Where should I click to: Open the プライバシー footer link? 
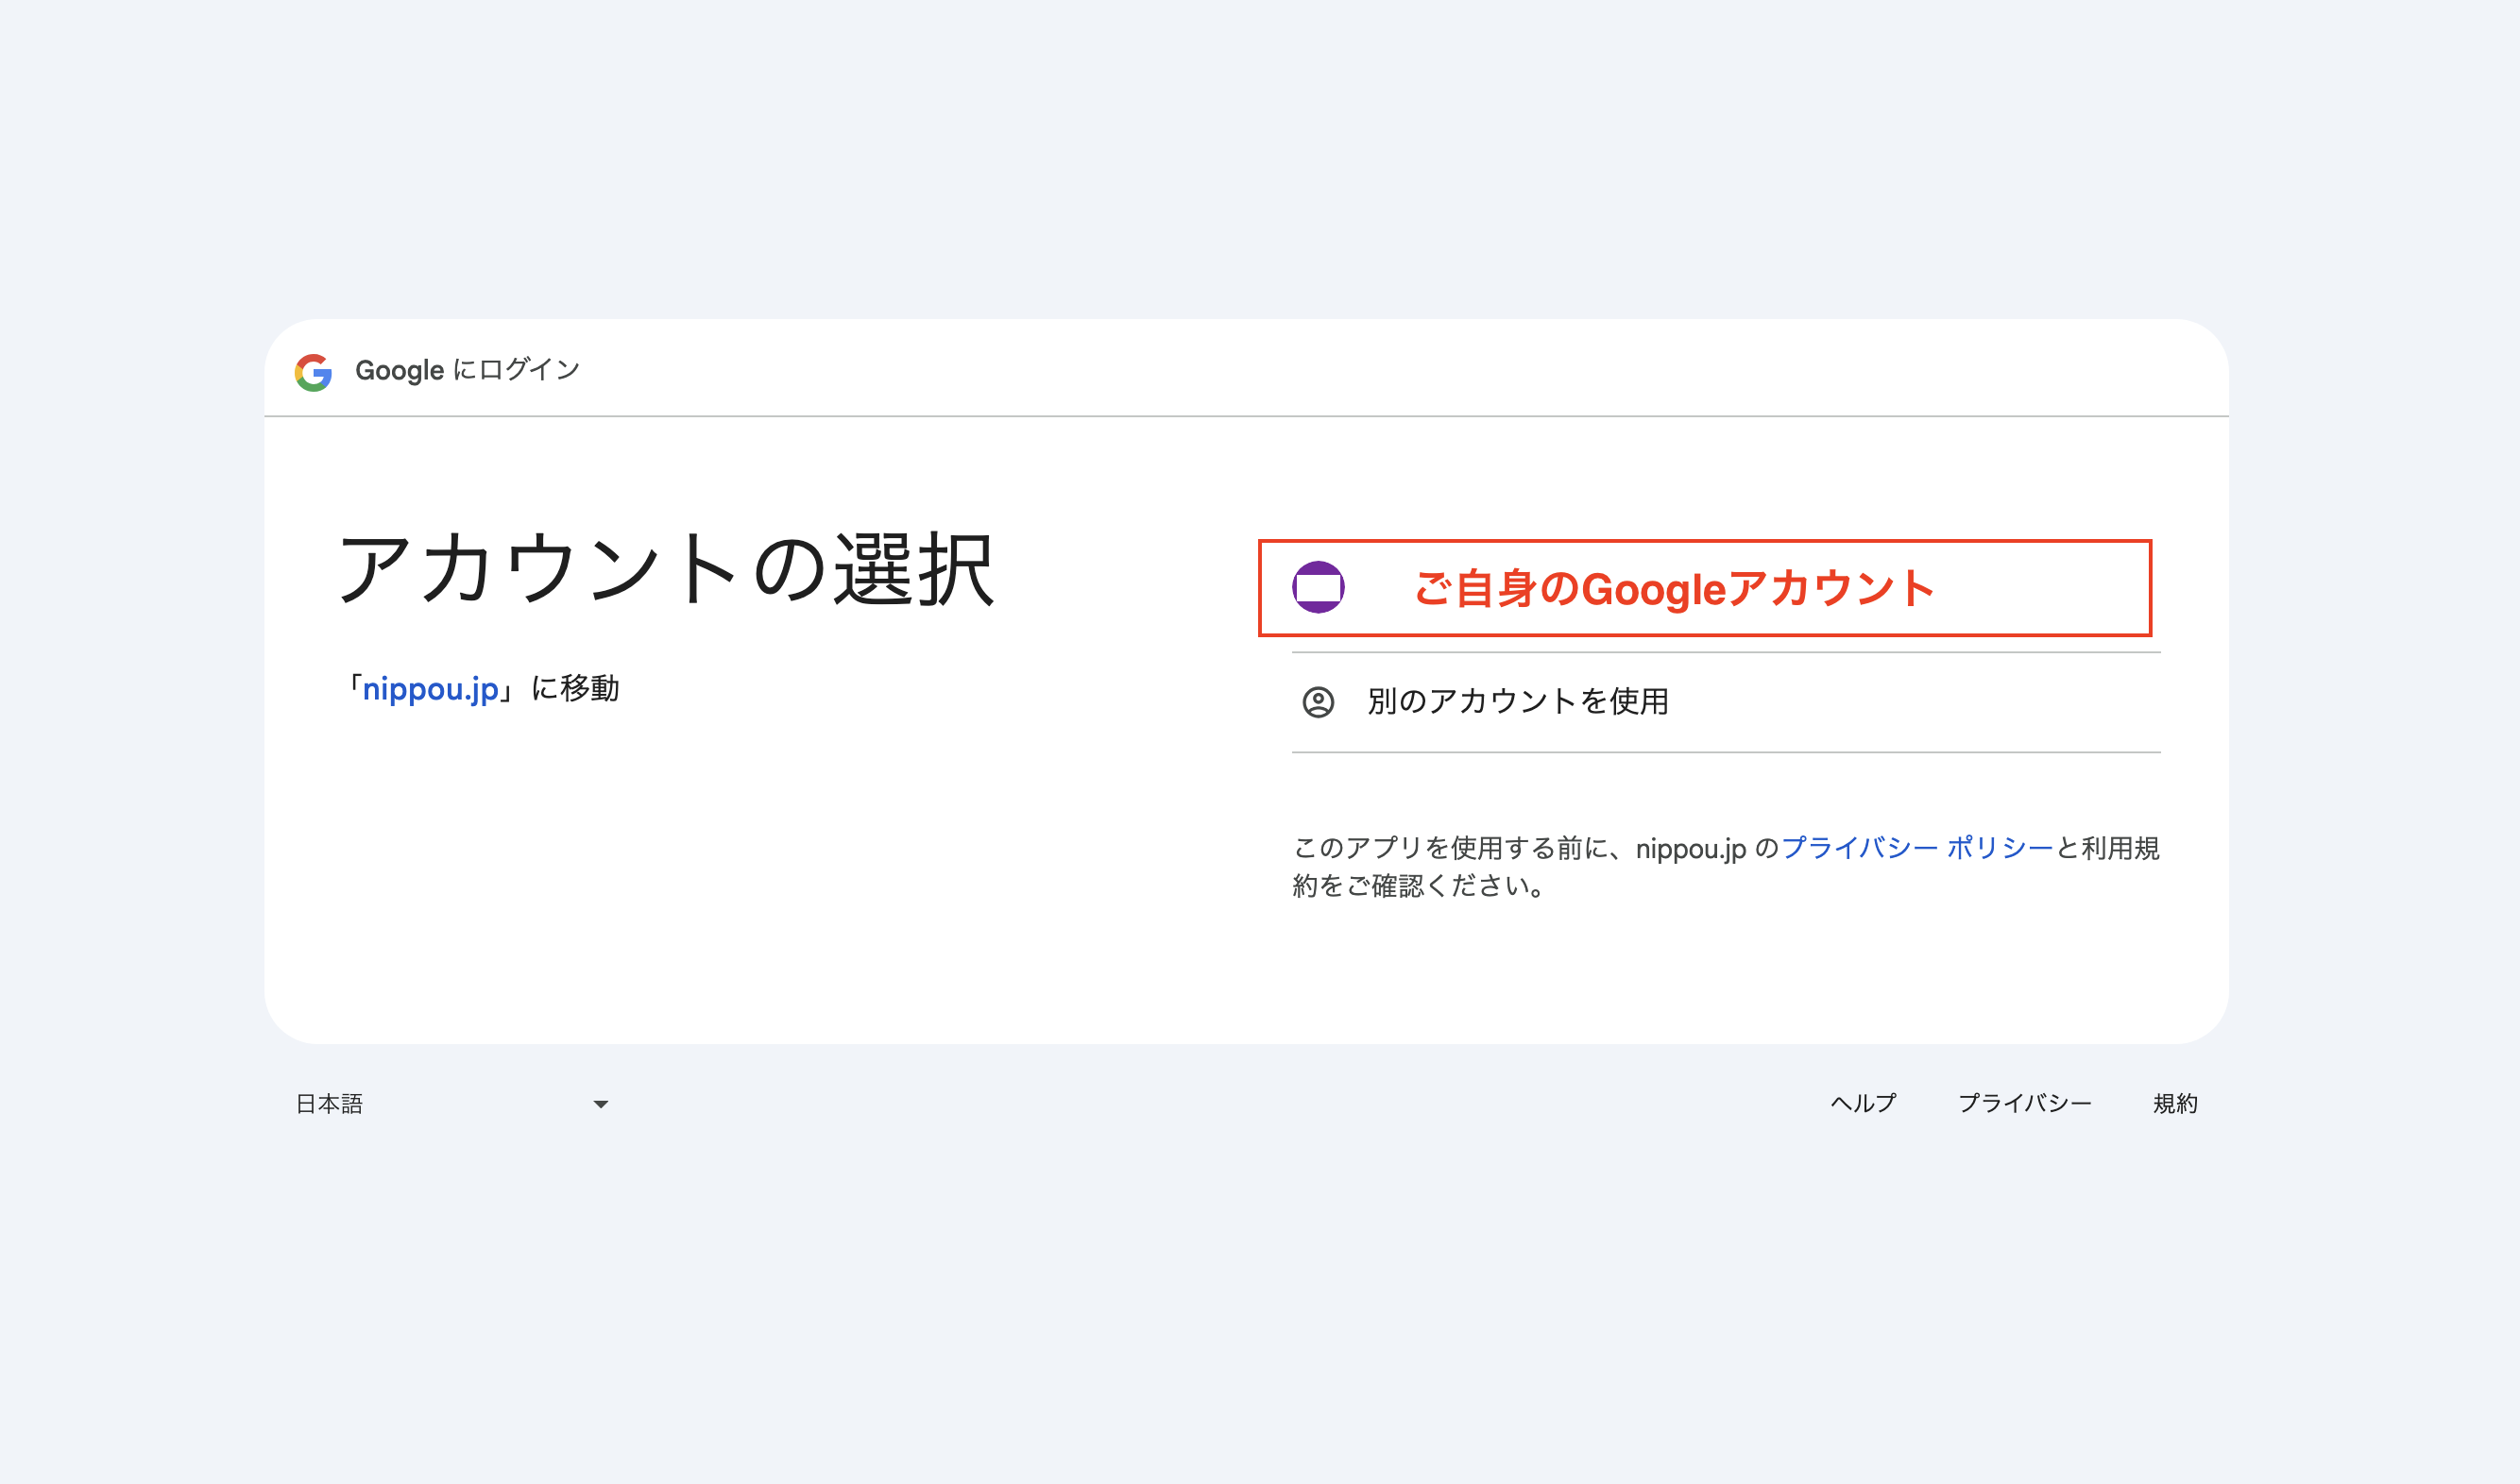[2024, 1103]
